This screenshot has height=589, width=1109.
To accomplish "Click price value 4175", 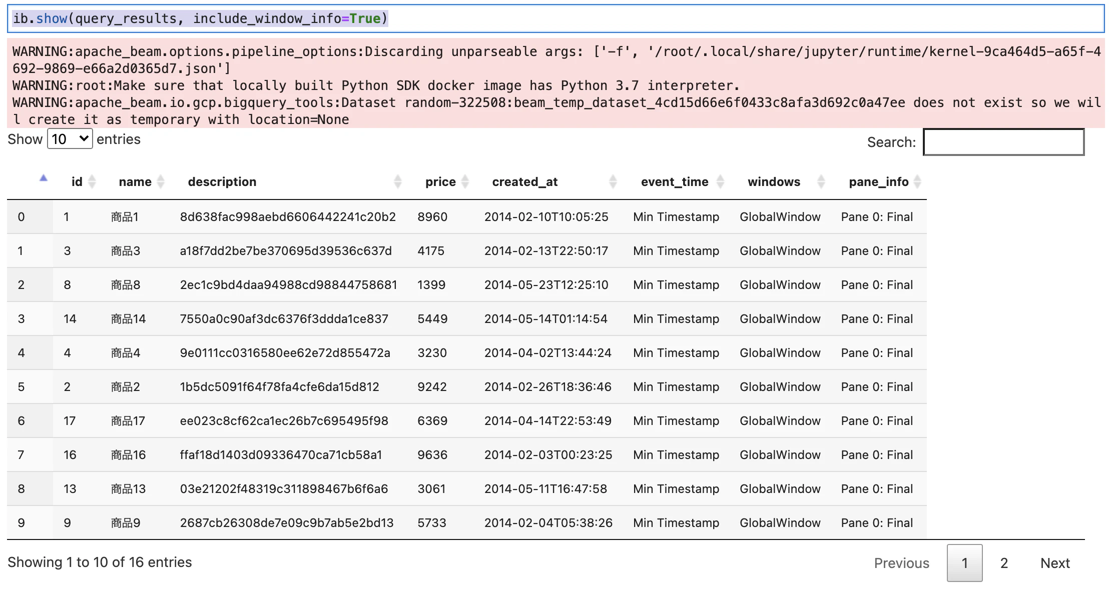I will 431,250.
